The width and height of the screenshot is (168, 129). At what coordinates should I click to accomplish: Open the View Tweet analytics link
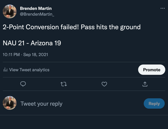click(29, 70)
